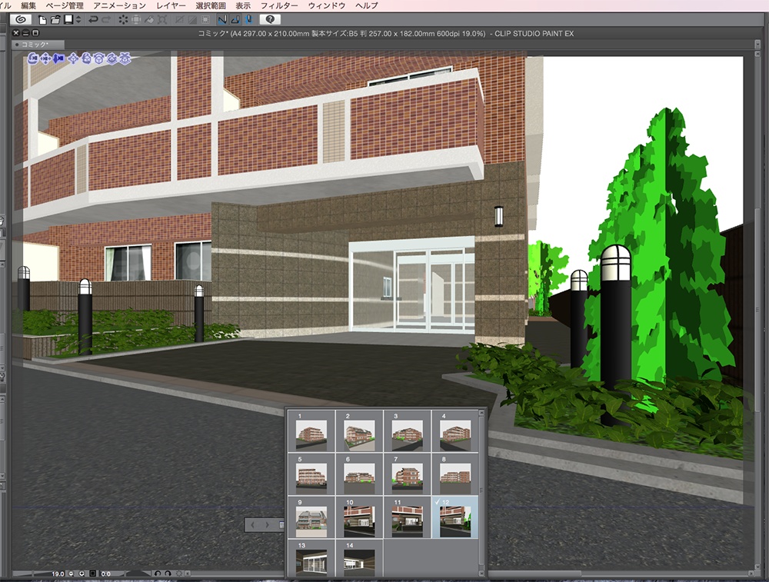769x582 pixels.
Task: Select the 3D object rotate icon
Action: point(86,58)
